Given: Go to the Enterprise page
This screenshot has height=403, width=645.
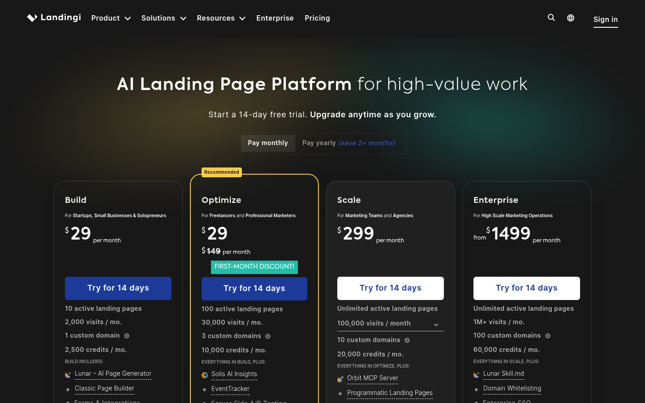Looking at the screenshot, I should pos(275,18).
